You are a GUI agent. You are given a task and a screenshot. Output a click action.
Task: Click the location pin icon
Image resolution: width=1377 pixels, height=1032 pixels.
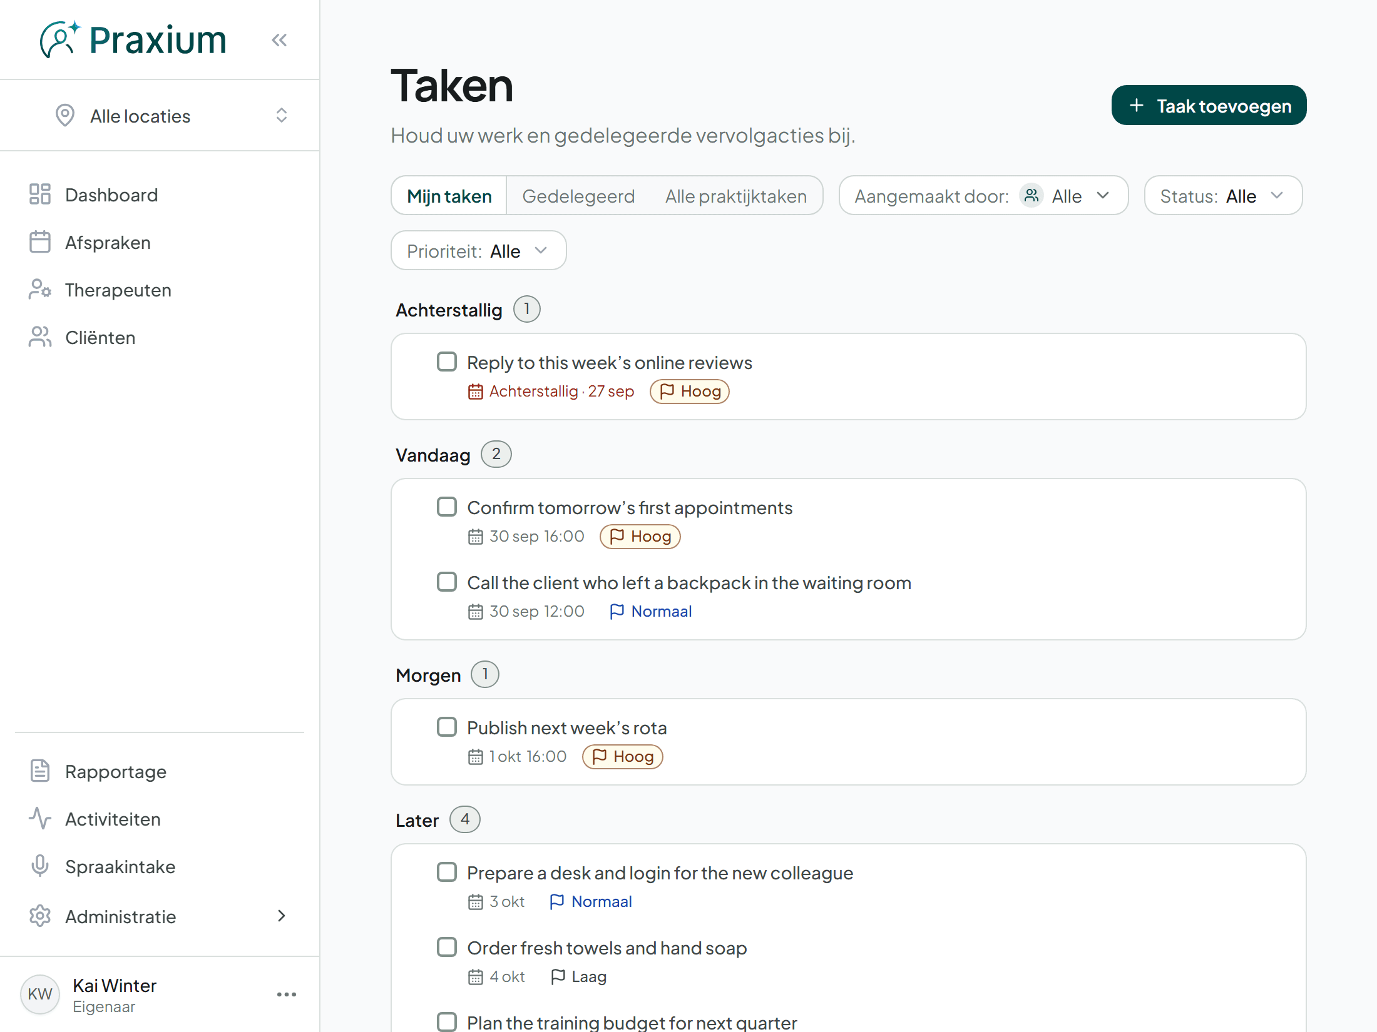65,116
